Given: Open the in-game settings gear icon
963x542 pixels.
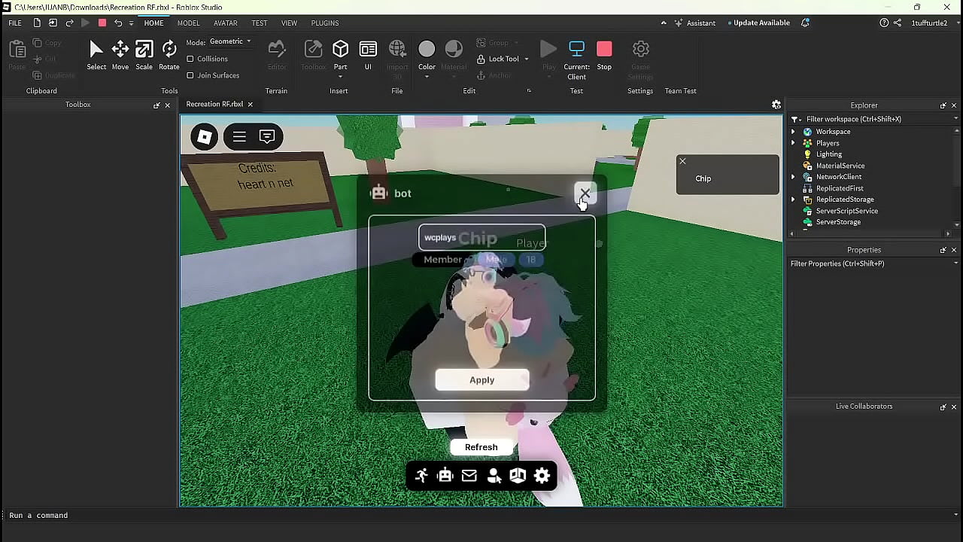Looking at the screenshot, I should pos(542,475).
